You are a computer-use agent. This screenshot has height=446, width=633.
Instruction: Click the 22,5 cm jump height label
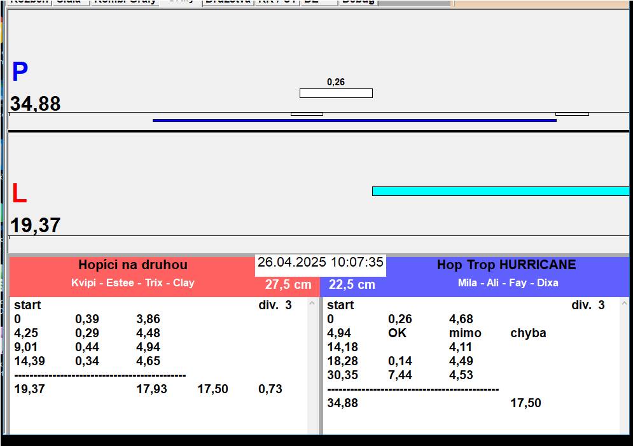point(352,284)
